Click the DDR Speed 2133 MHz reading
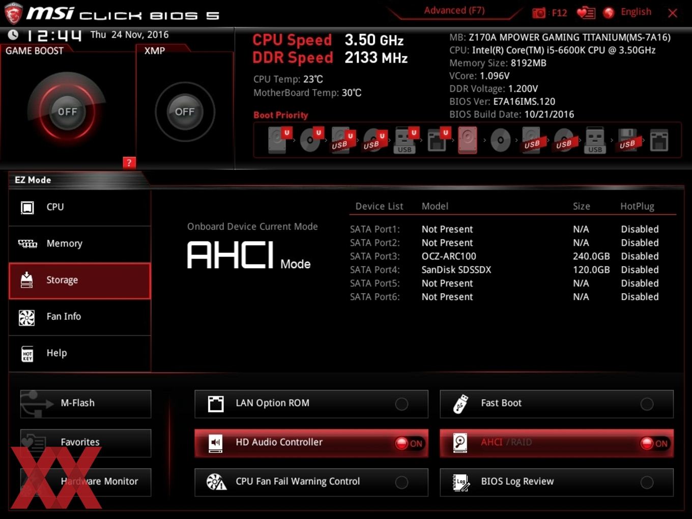Image resolution: width=692 pixels, height=519 pixels. click(x=330, y=58)
